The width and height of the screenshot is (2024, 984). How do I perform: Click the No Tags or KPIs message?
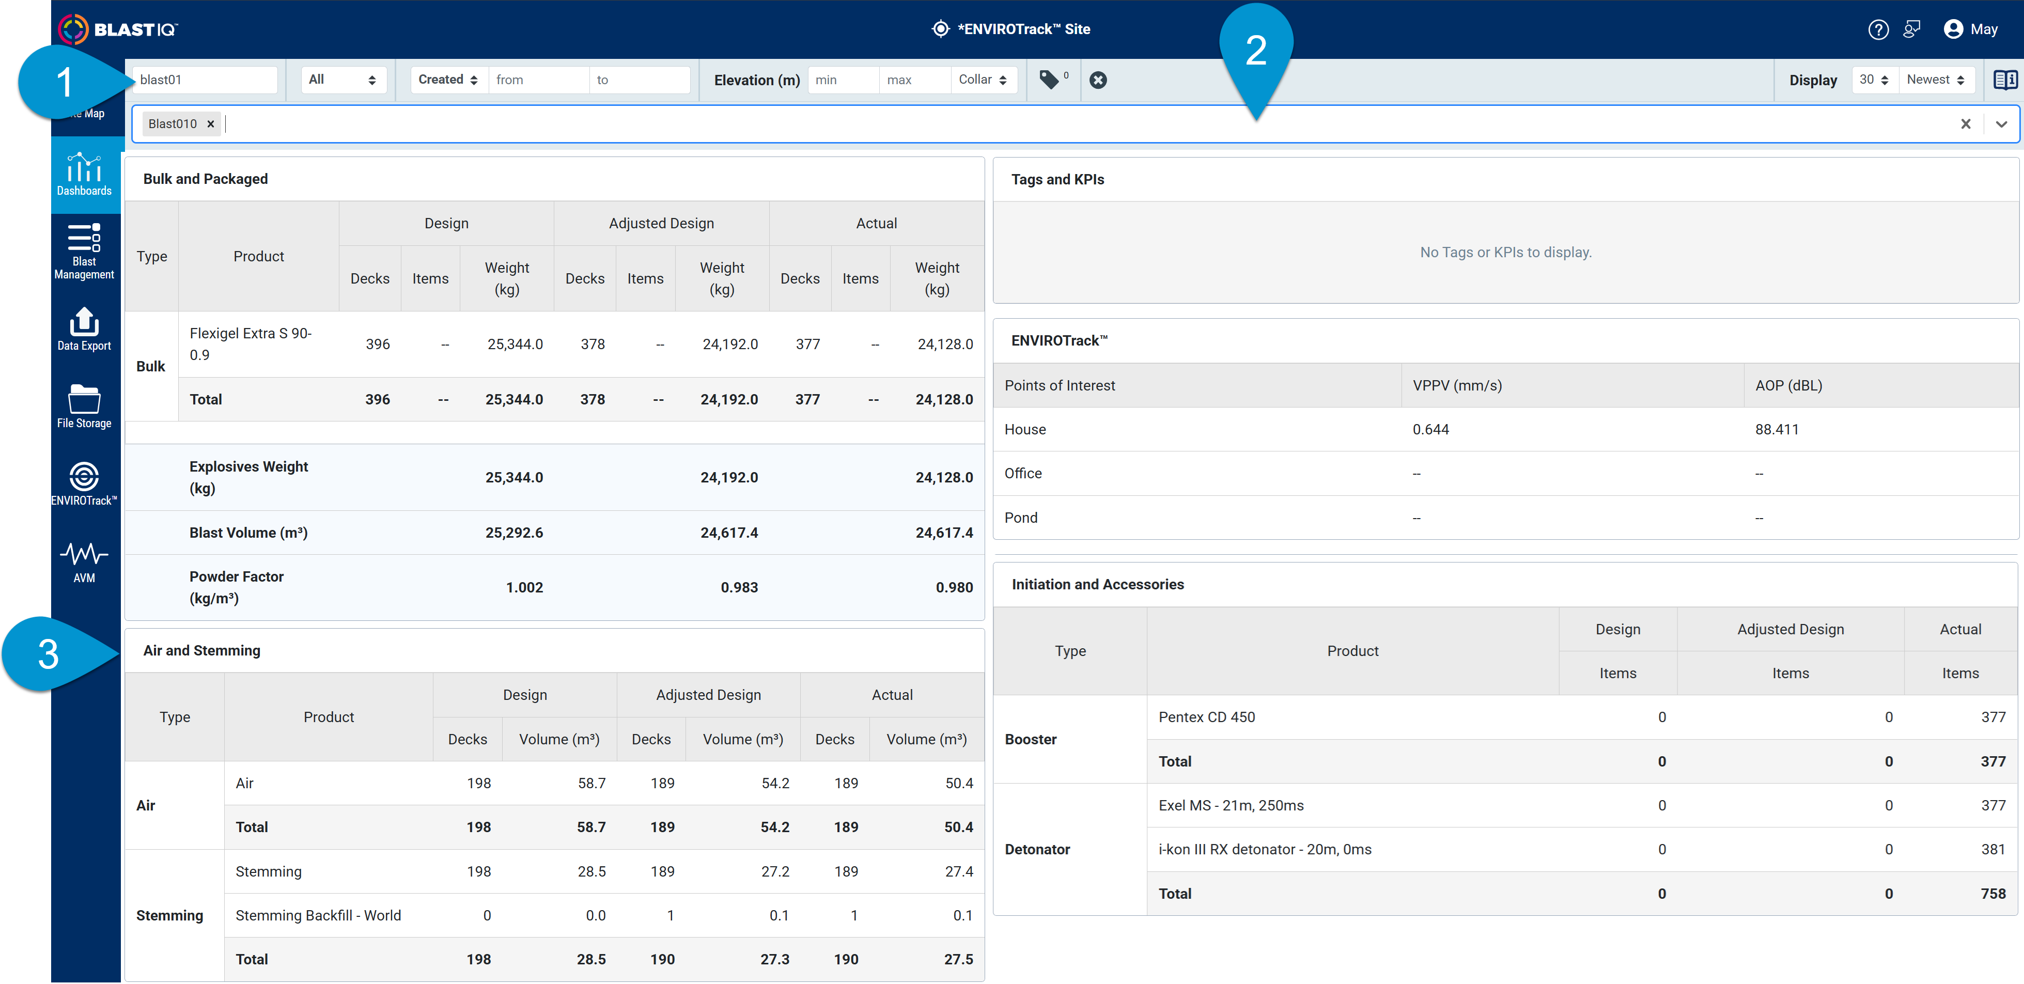tap(1505, 252)
